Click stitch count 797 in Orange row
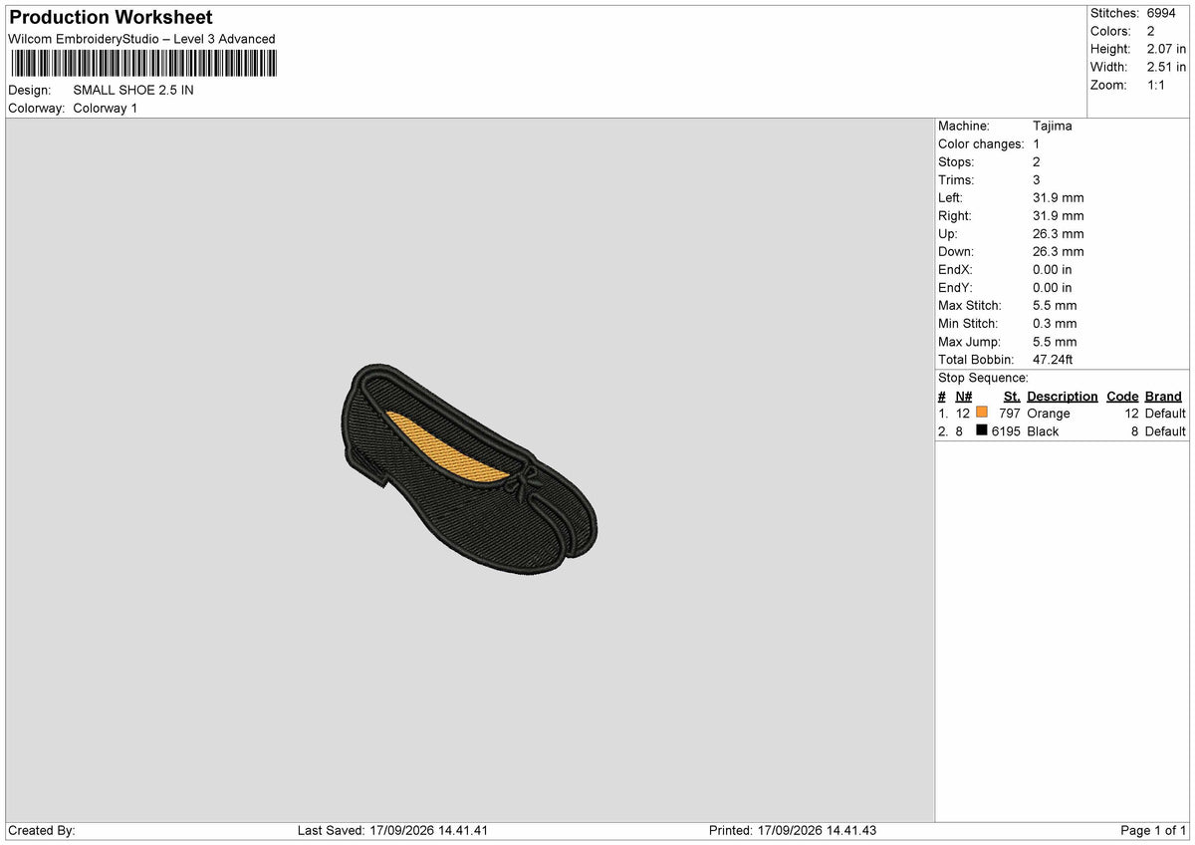 pyautogui.click(x=1010, y=414)
